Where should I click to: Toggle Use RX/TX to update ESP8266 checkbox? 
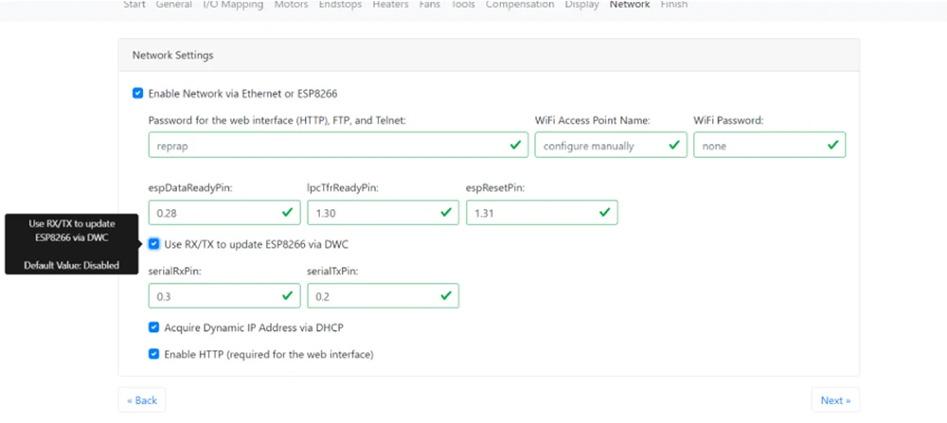tap(154, 244)
